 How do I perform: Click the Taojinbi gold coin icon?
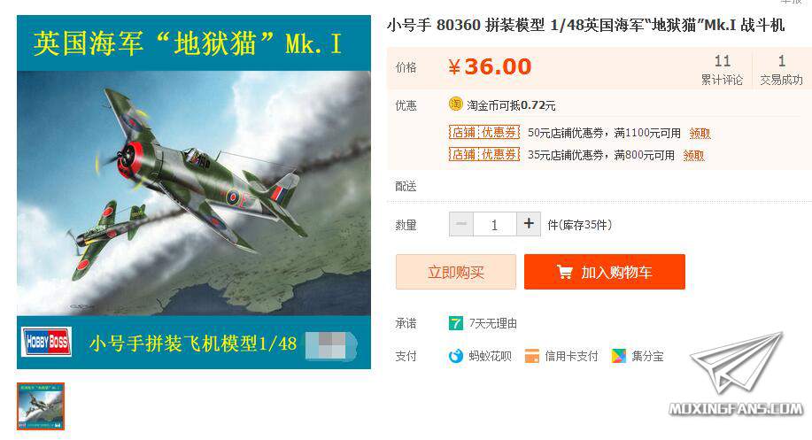tap(455, 104)
